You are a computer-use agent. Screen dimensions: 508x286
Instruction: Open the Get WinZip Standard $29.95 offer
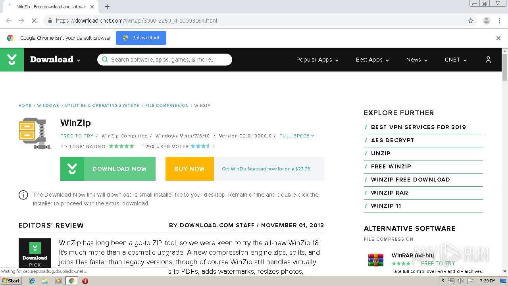coord(267,169)
